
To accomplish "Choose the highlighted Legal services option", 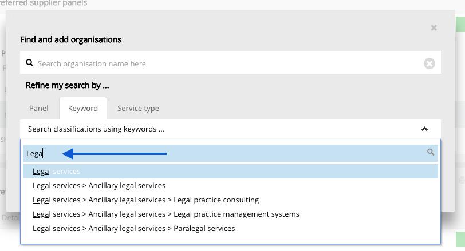I will click(230, 172).
